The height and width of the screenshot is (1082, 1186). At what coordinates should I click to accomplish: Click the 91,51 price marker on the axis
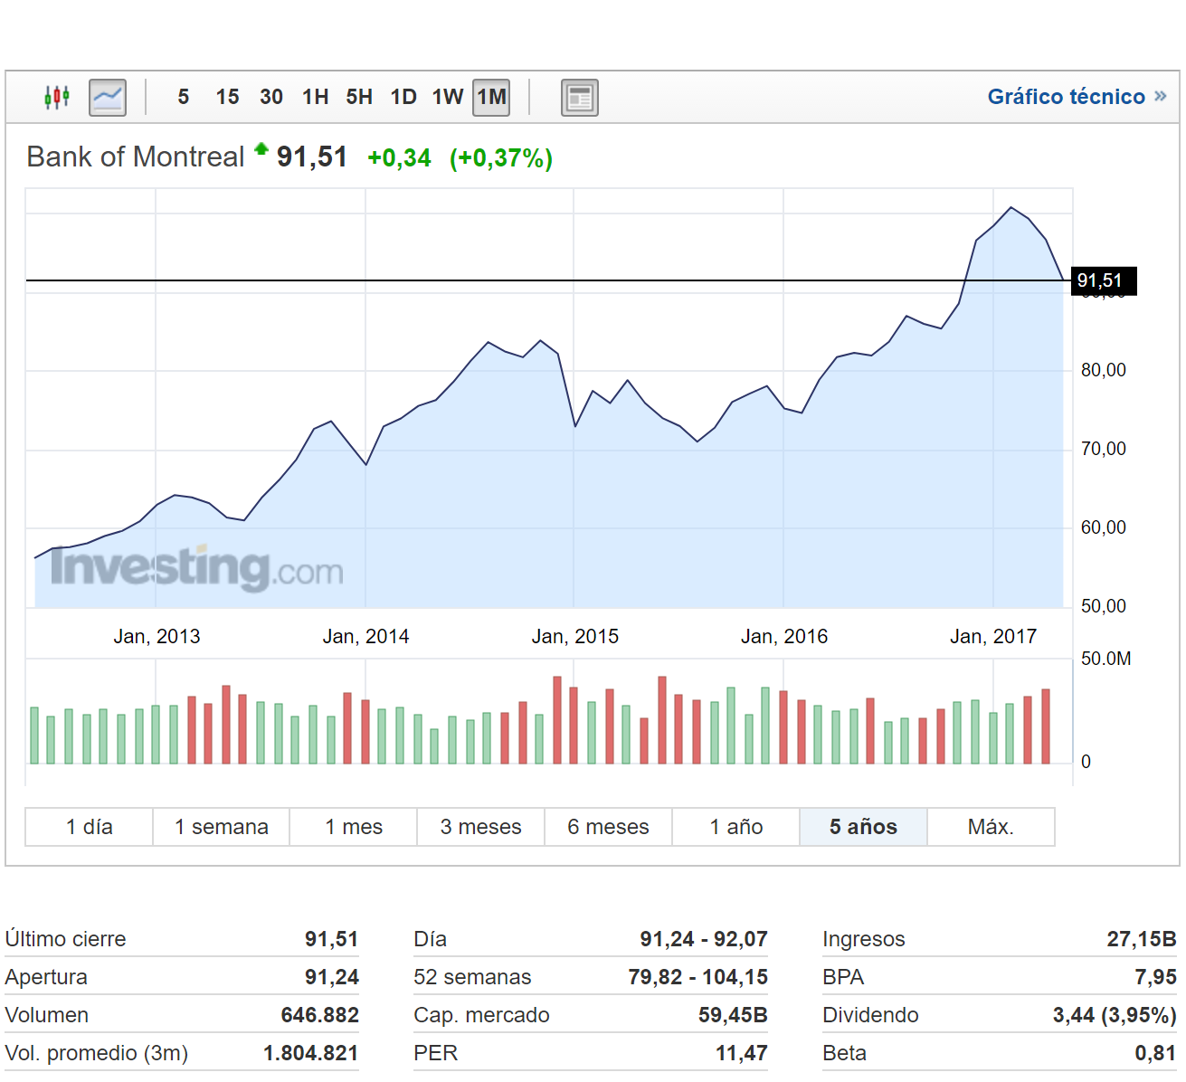pyautogui.click(x=1102, y=281)
